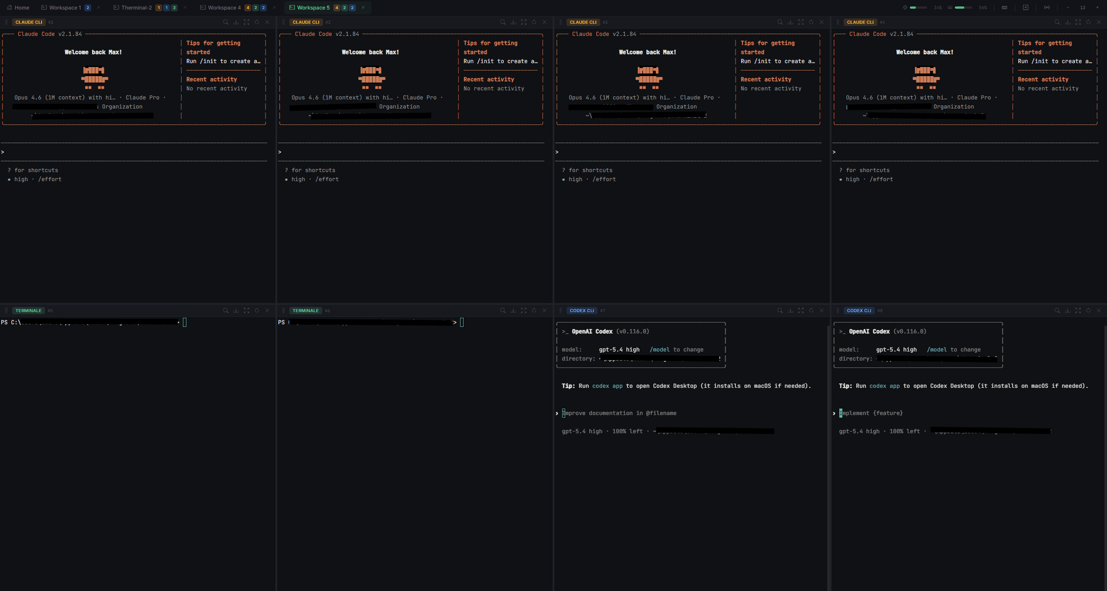Focus the Codex prompt in pane #7
This screenshot has width=1107, height=591.
618,413
